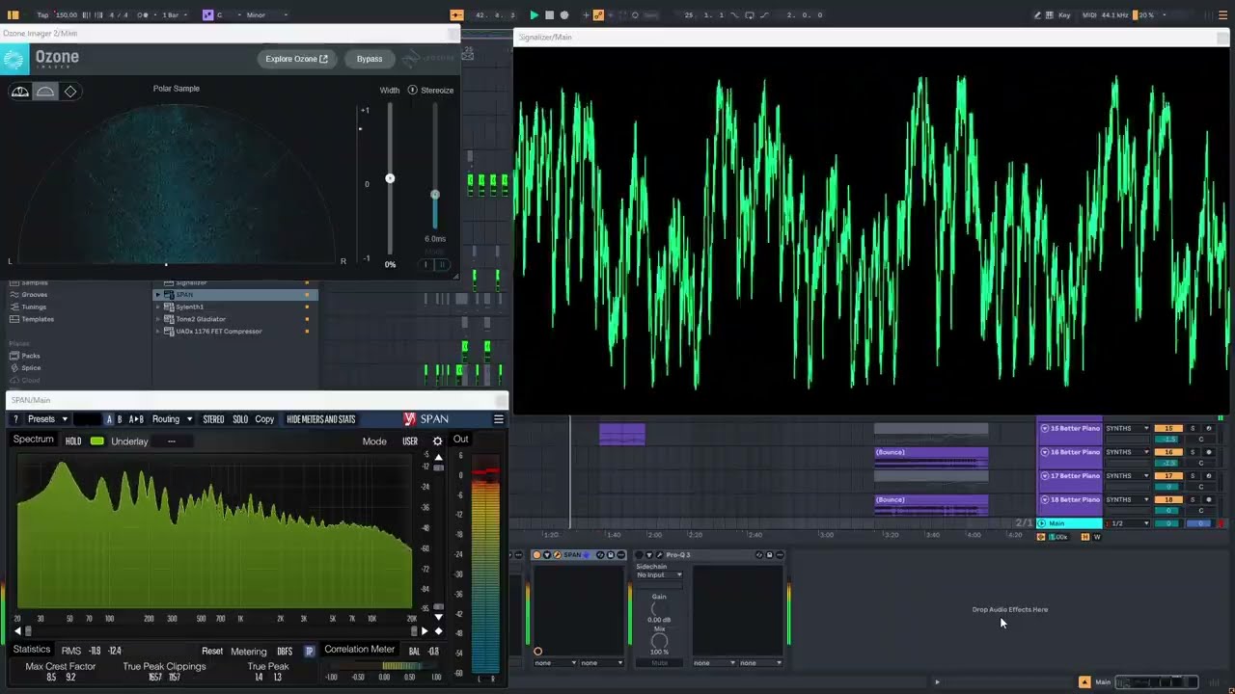Image resolution: width=1235 pixels, height=694 pixels.
Task: Click the SPAN frequency scroll left arrow
Action: [16, 631]
